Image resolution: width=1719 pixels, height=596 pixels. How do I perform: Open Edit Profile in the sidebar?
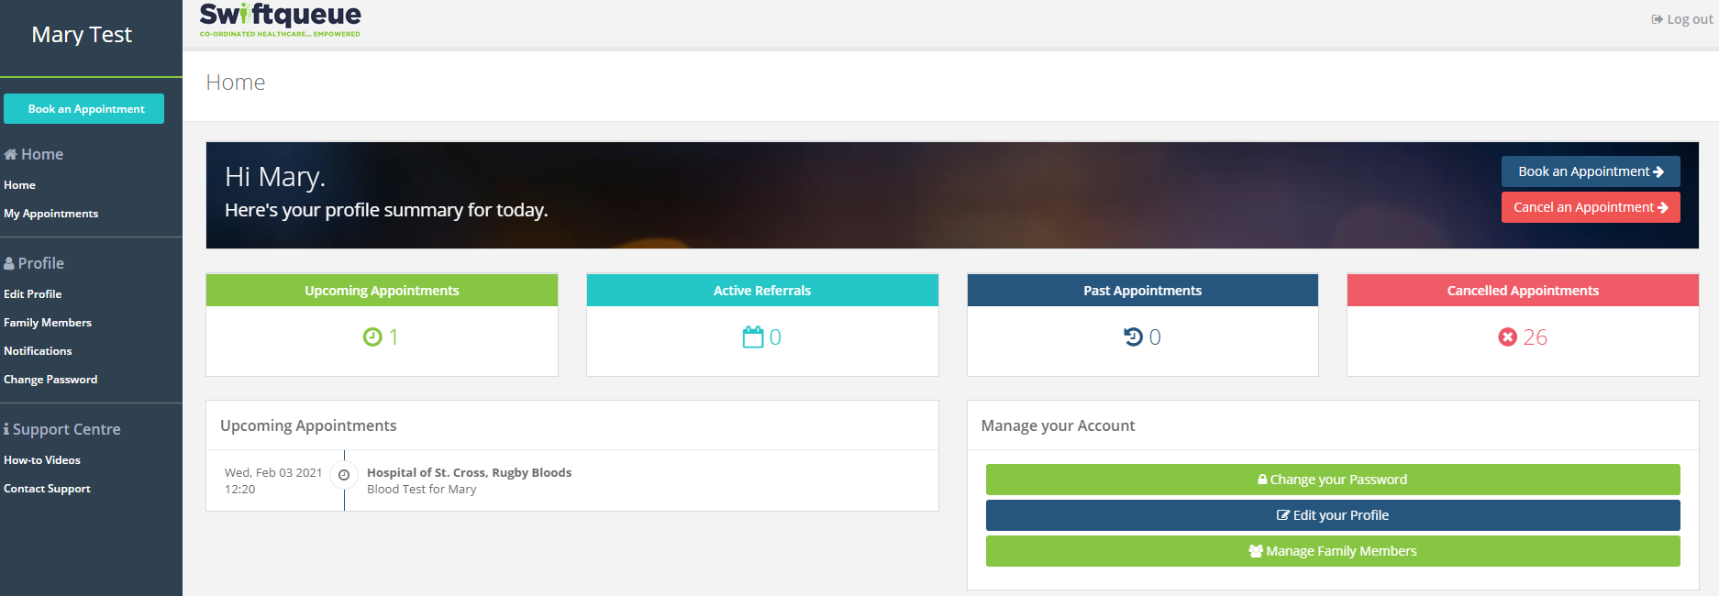pyautogui.click(x=33, y=294)
